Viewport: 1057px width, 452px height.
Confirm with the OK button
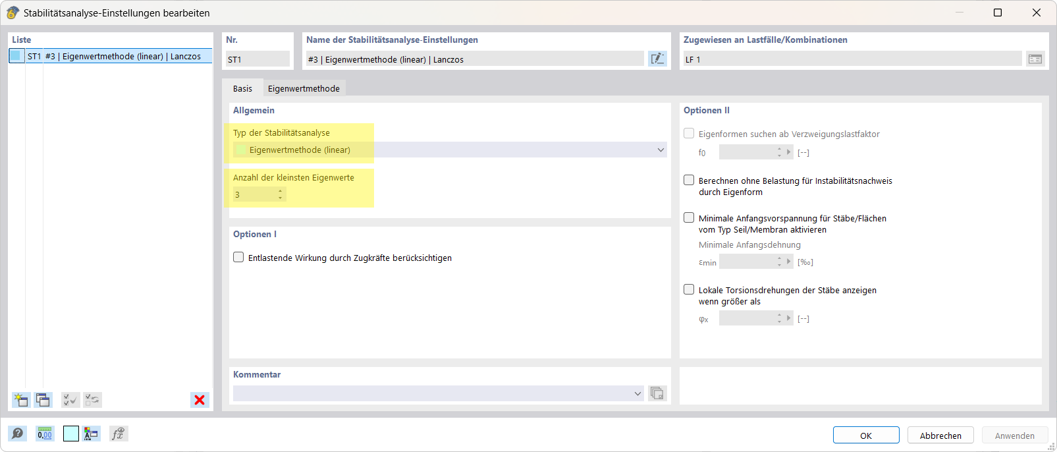[866, 436]
